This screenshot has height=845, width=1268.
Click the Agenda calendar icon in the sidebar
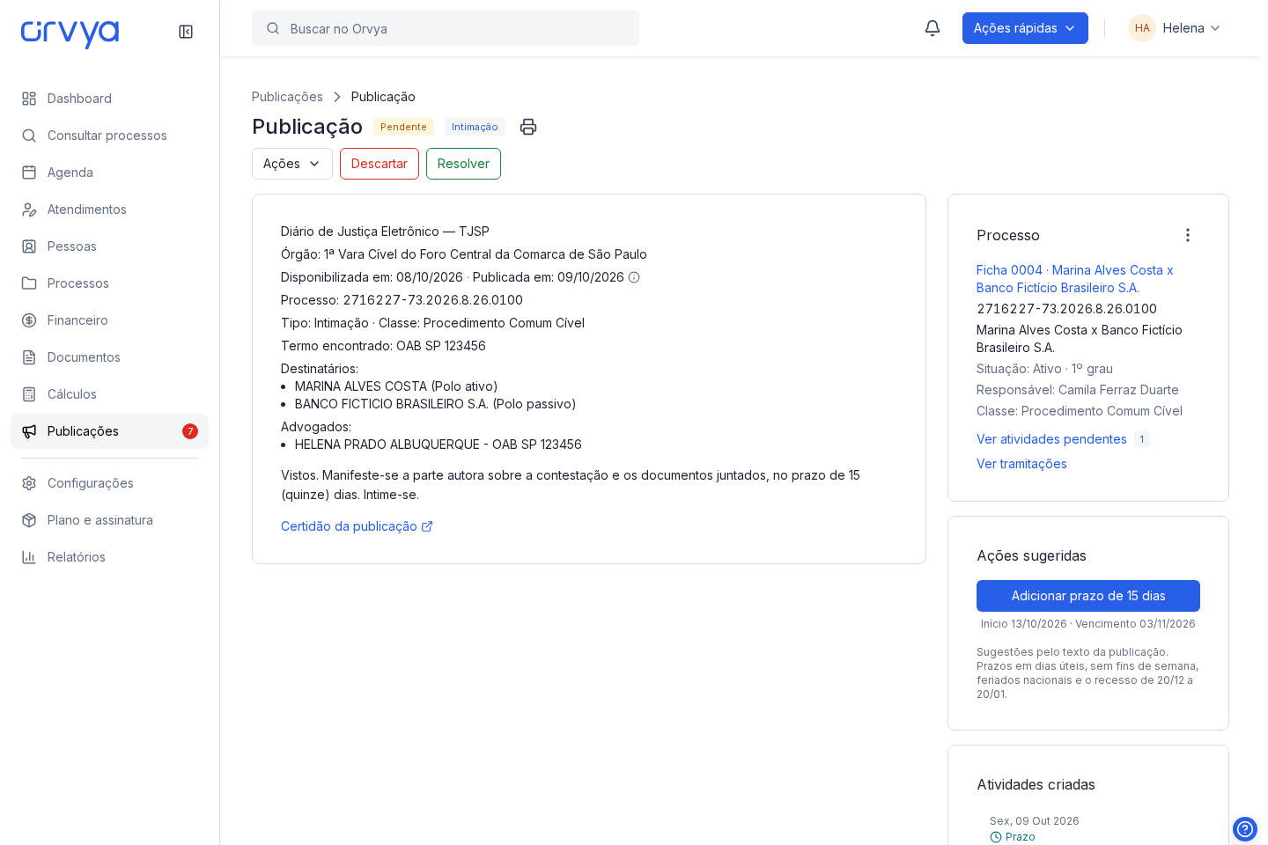point(29,173)
